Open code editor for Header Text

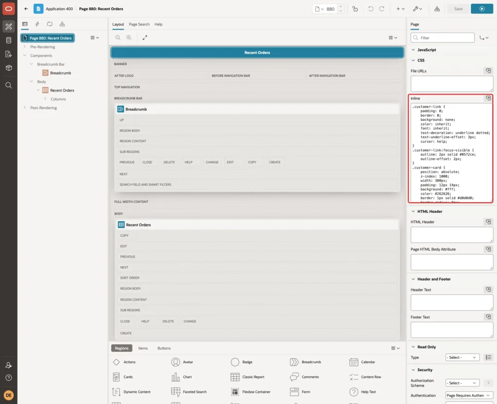click(x=488, y=289)
